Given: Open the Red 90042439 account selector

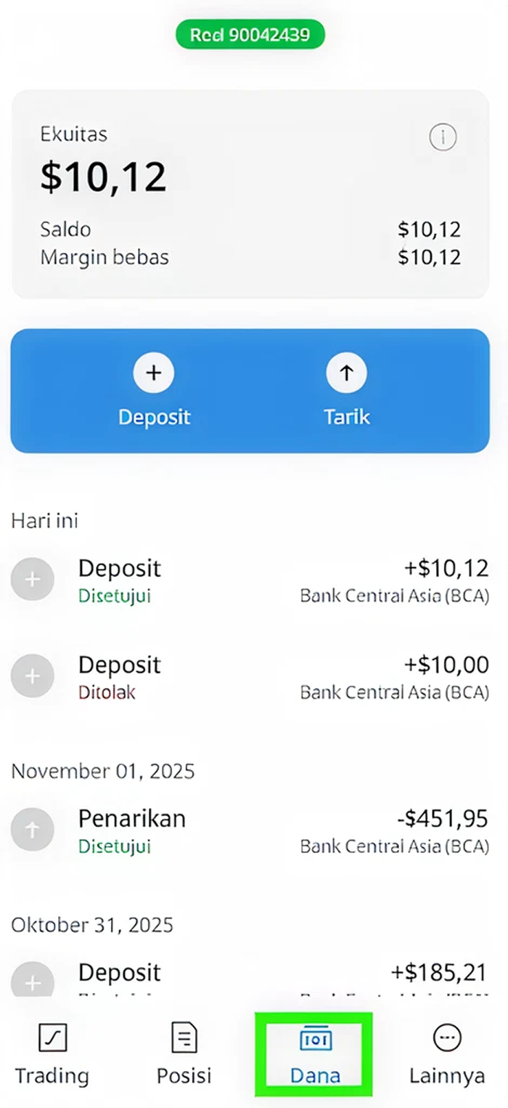Looking at the screenshot, I should [x=250, y=34].
